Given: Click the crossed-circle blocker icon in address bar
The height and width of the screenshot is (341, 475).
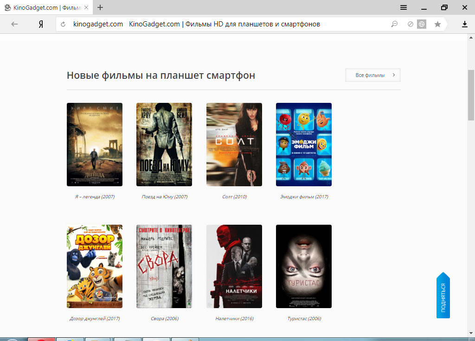Looking at the screenshot, I should (x=410, y=24).
